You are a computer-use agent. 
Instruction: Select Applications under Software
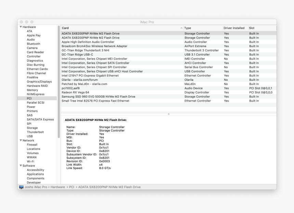coord(35,174)
